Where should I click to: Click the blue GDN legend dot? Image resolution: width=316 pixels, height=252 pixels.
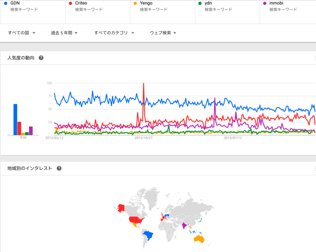(x=6, y=3)
